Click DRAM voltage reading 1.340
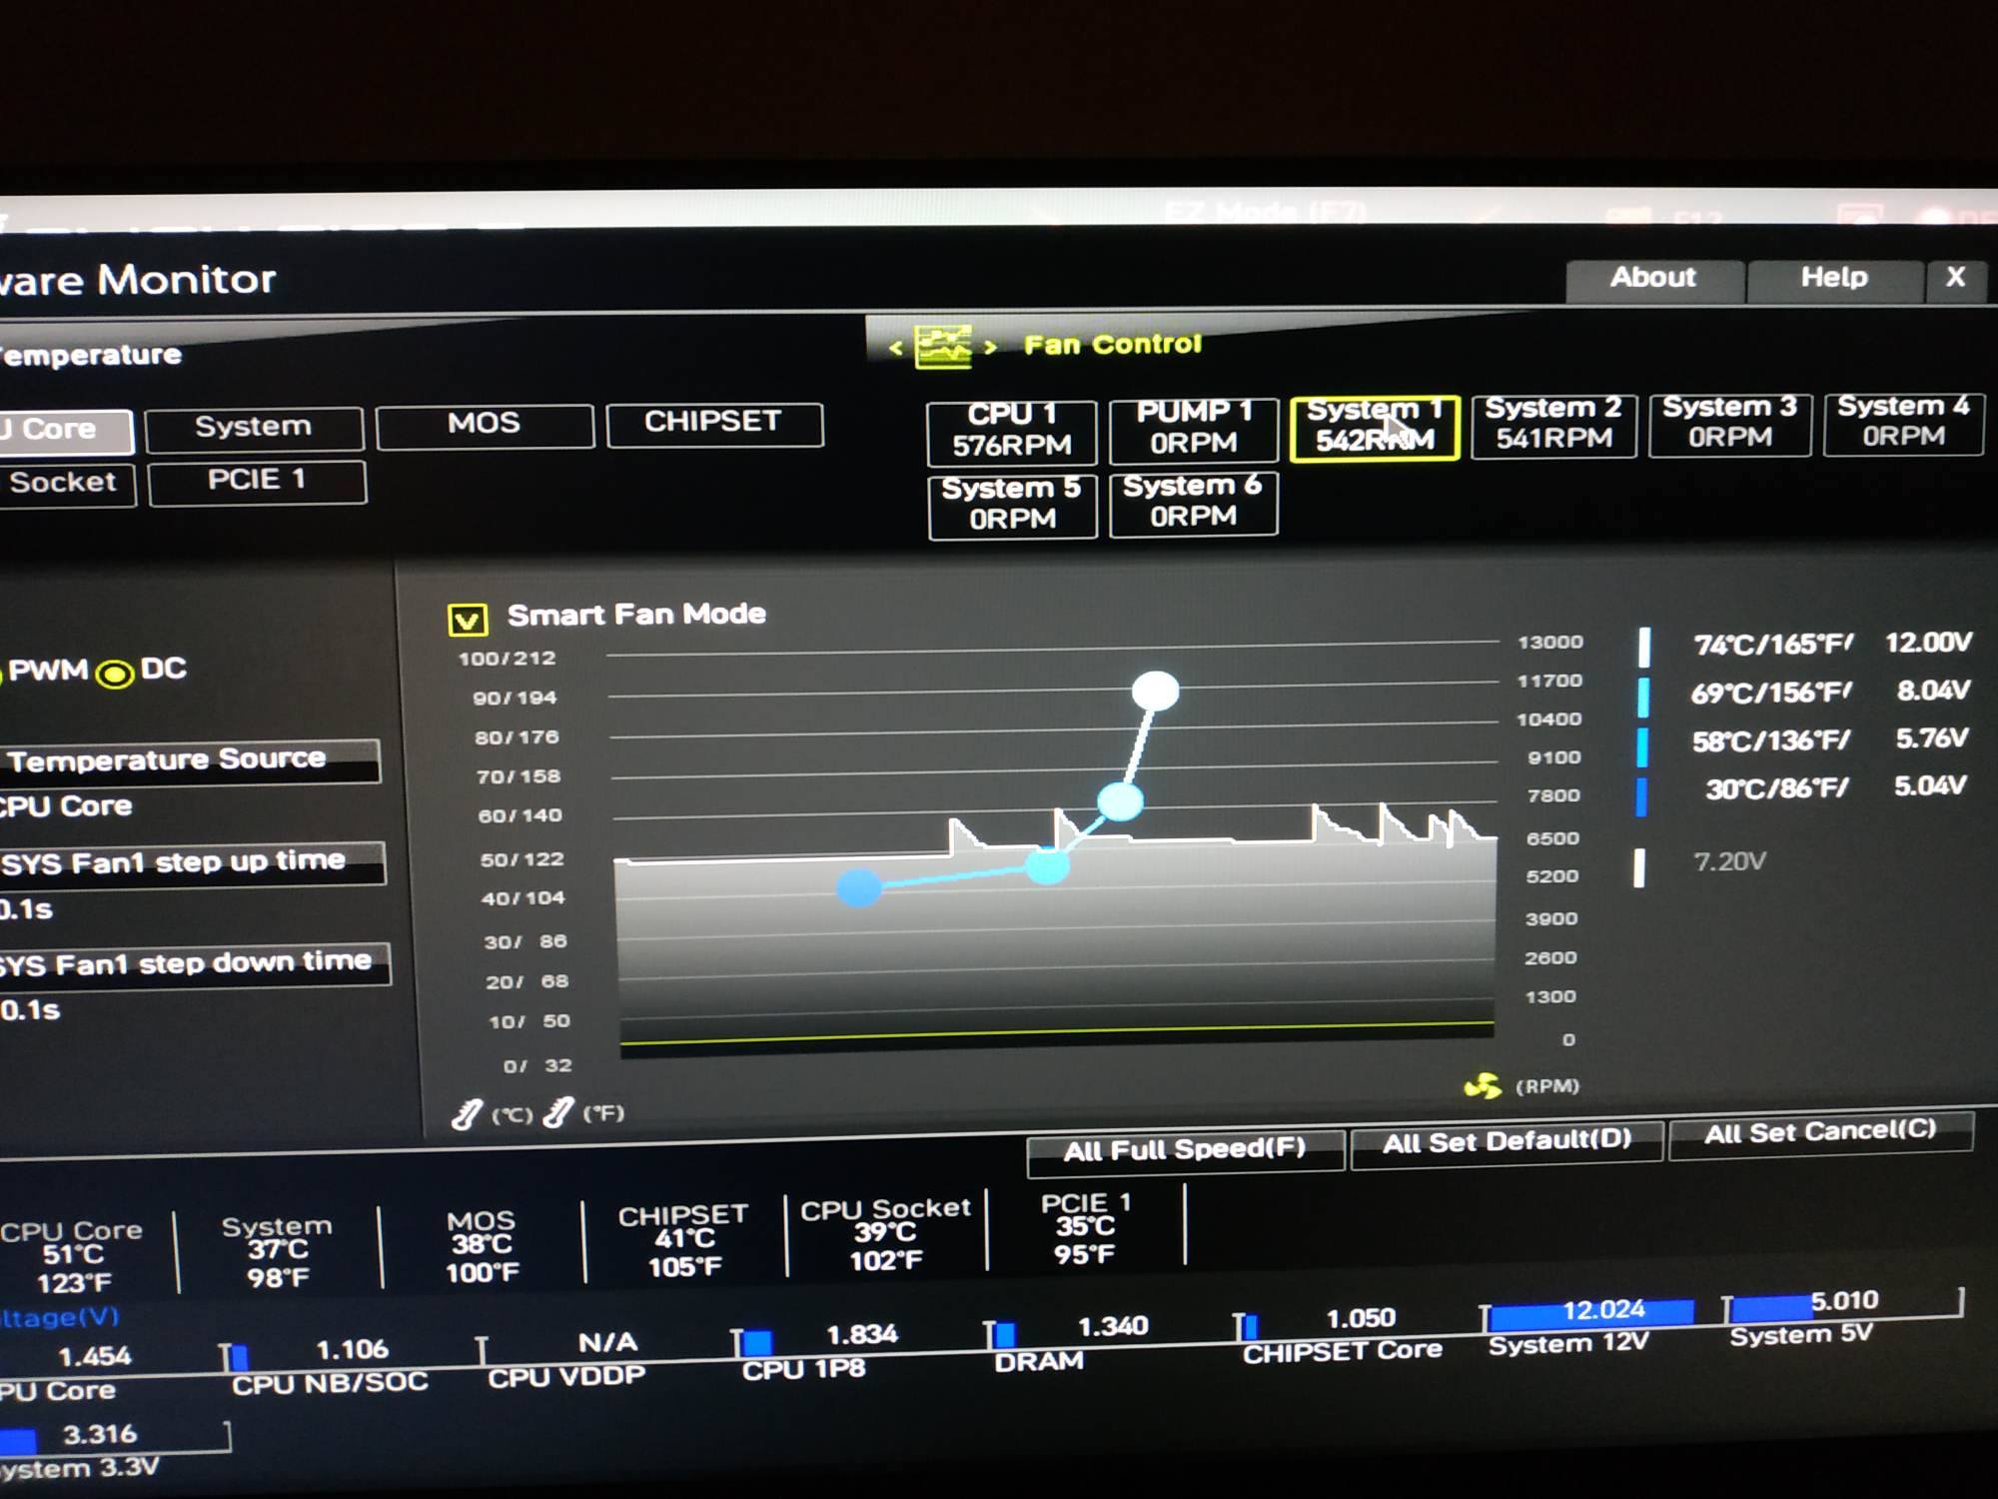The height and width of the screenshot is (1499, 1998). (x=1113, y=1327)
